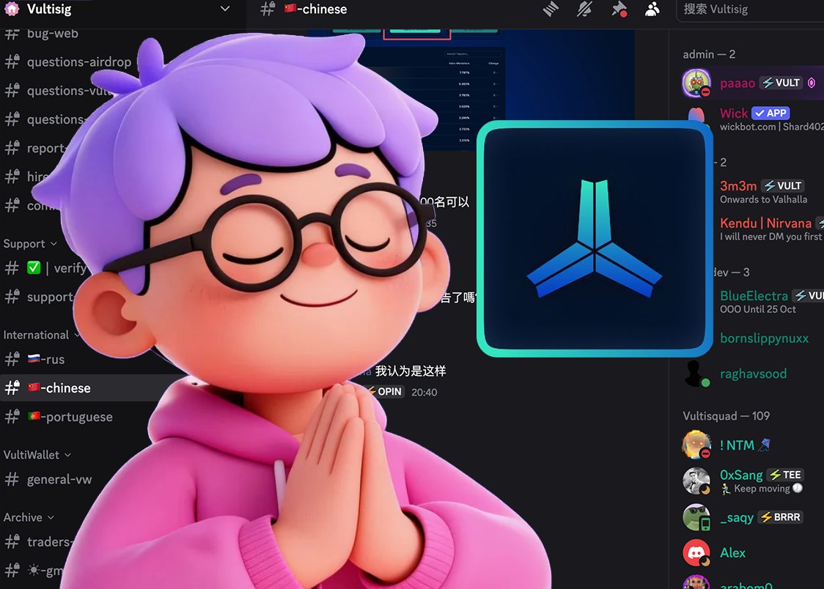Click the 'Vultisquad — 109' role header
The width and height of the screenshot is (824, 589).
[726, 416]
